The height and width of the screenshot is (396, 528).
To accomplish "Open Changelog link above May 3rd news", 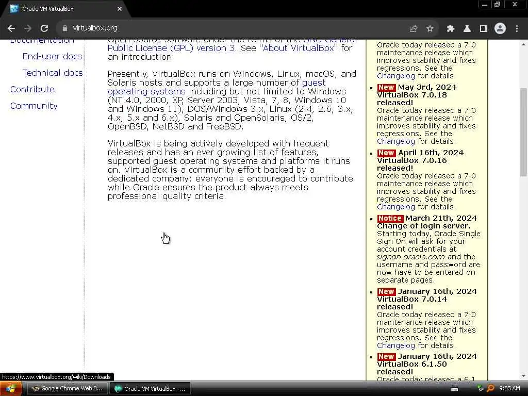I will pyautogui.click(x=395, y=76).
